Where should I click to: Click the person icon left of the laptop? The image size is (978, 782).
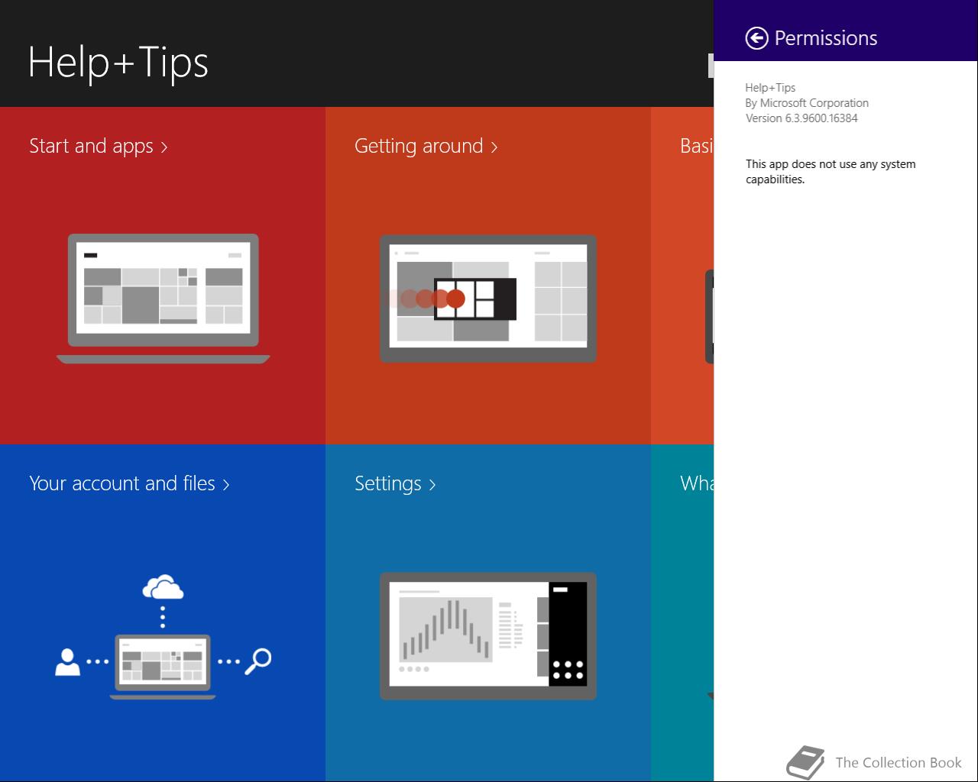coord(68,661)
